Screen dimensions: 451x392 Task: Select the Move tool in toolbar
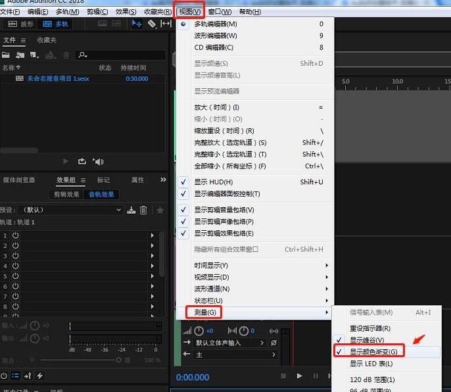(137, 24)
